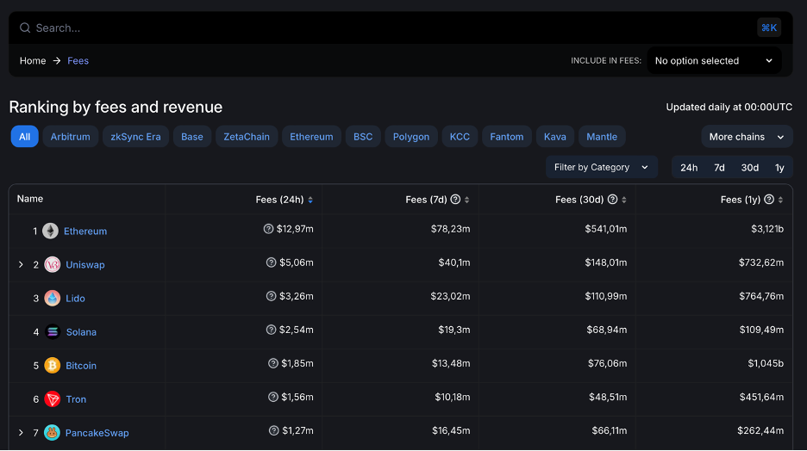This screenshot has width=807, height=451.
Task: Go to Home breadcrumb link
Action: pyautogui.click(x=33, y=61)
